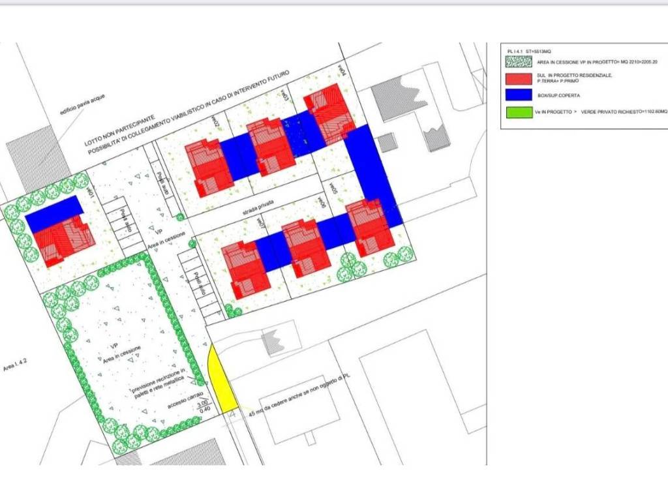Click the red legend color swatch

coord(518,79)
